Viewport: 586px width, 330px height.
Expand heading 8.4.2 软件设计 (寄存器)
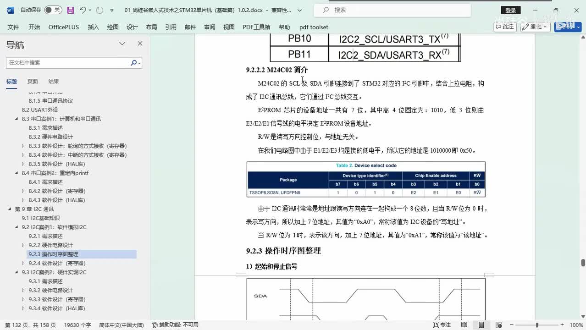pos(23,191)
